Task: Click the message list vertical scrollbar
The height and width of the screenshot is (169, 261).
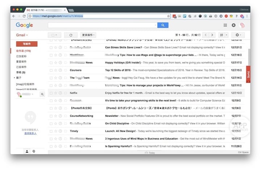Action: [249, 57]
